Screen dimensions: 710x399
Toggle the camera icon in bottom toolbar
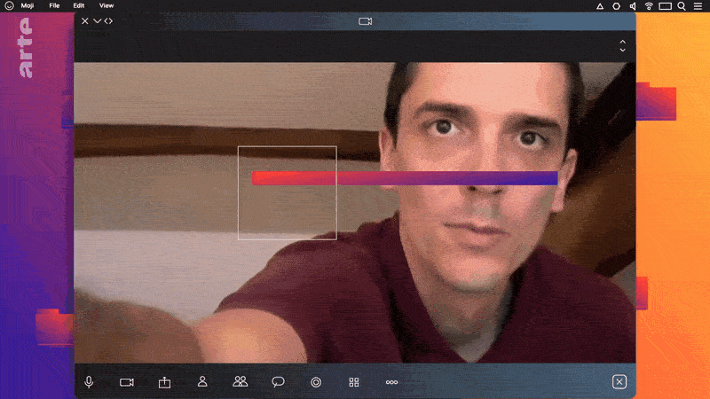(127, 382)
